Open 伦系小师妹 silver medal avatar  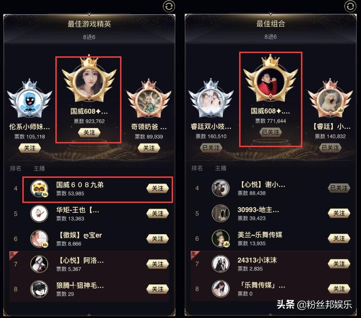click(x=29, y=101)
